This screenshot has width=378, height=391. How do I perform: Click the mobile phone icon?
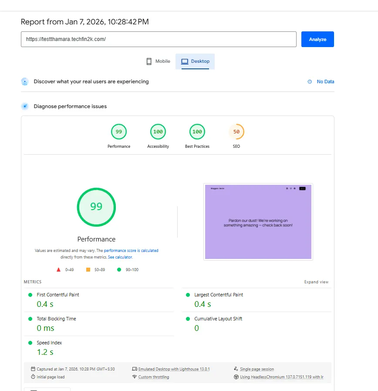(149, 61)
